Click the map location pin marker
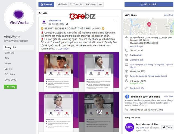The height and width of the screenshot is (134, 174). pyautogui.click(x=149, y=25)
